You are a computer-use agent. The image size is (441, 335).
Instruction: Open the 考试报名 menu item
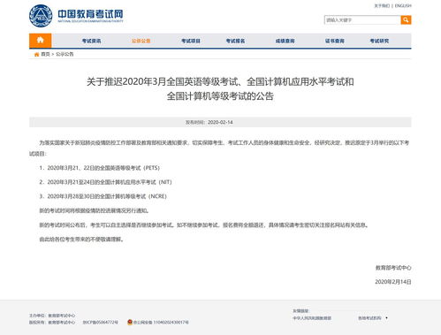click(x=235, y=41)
